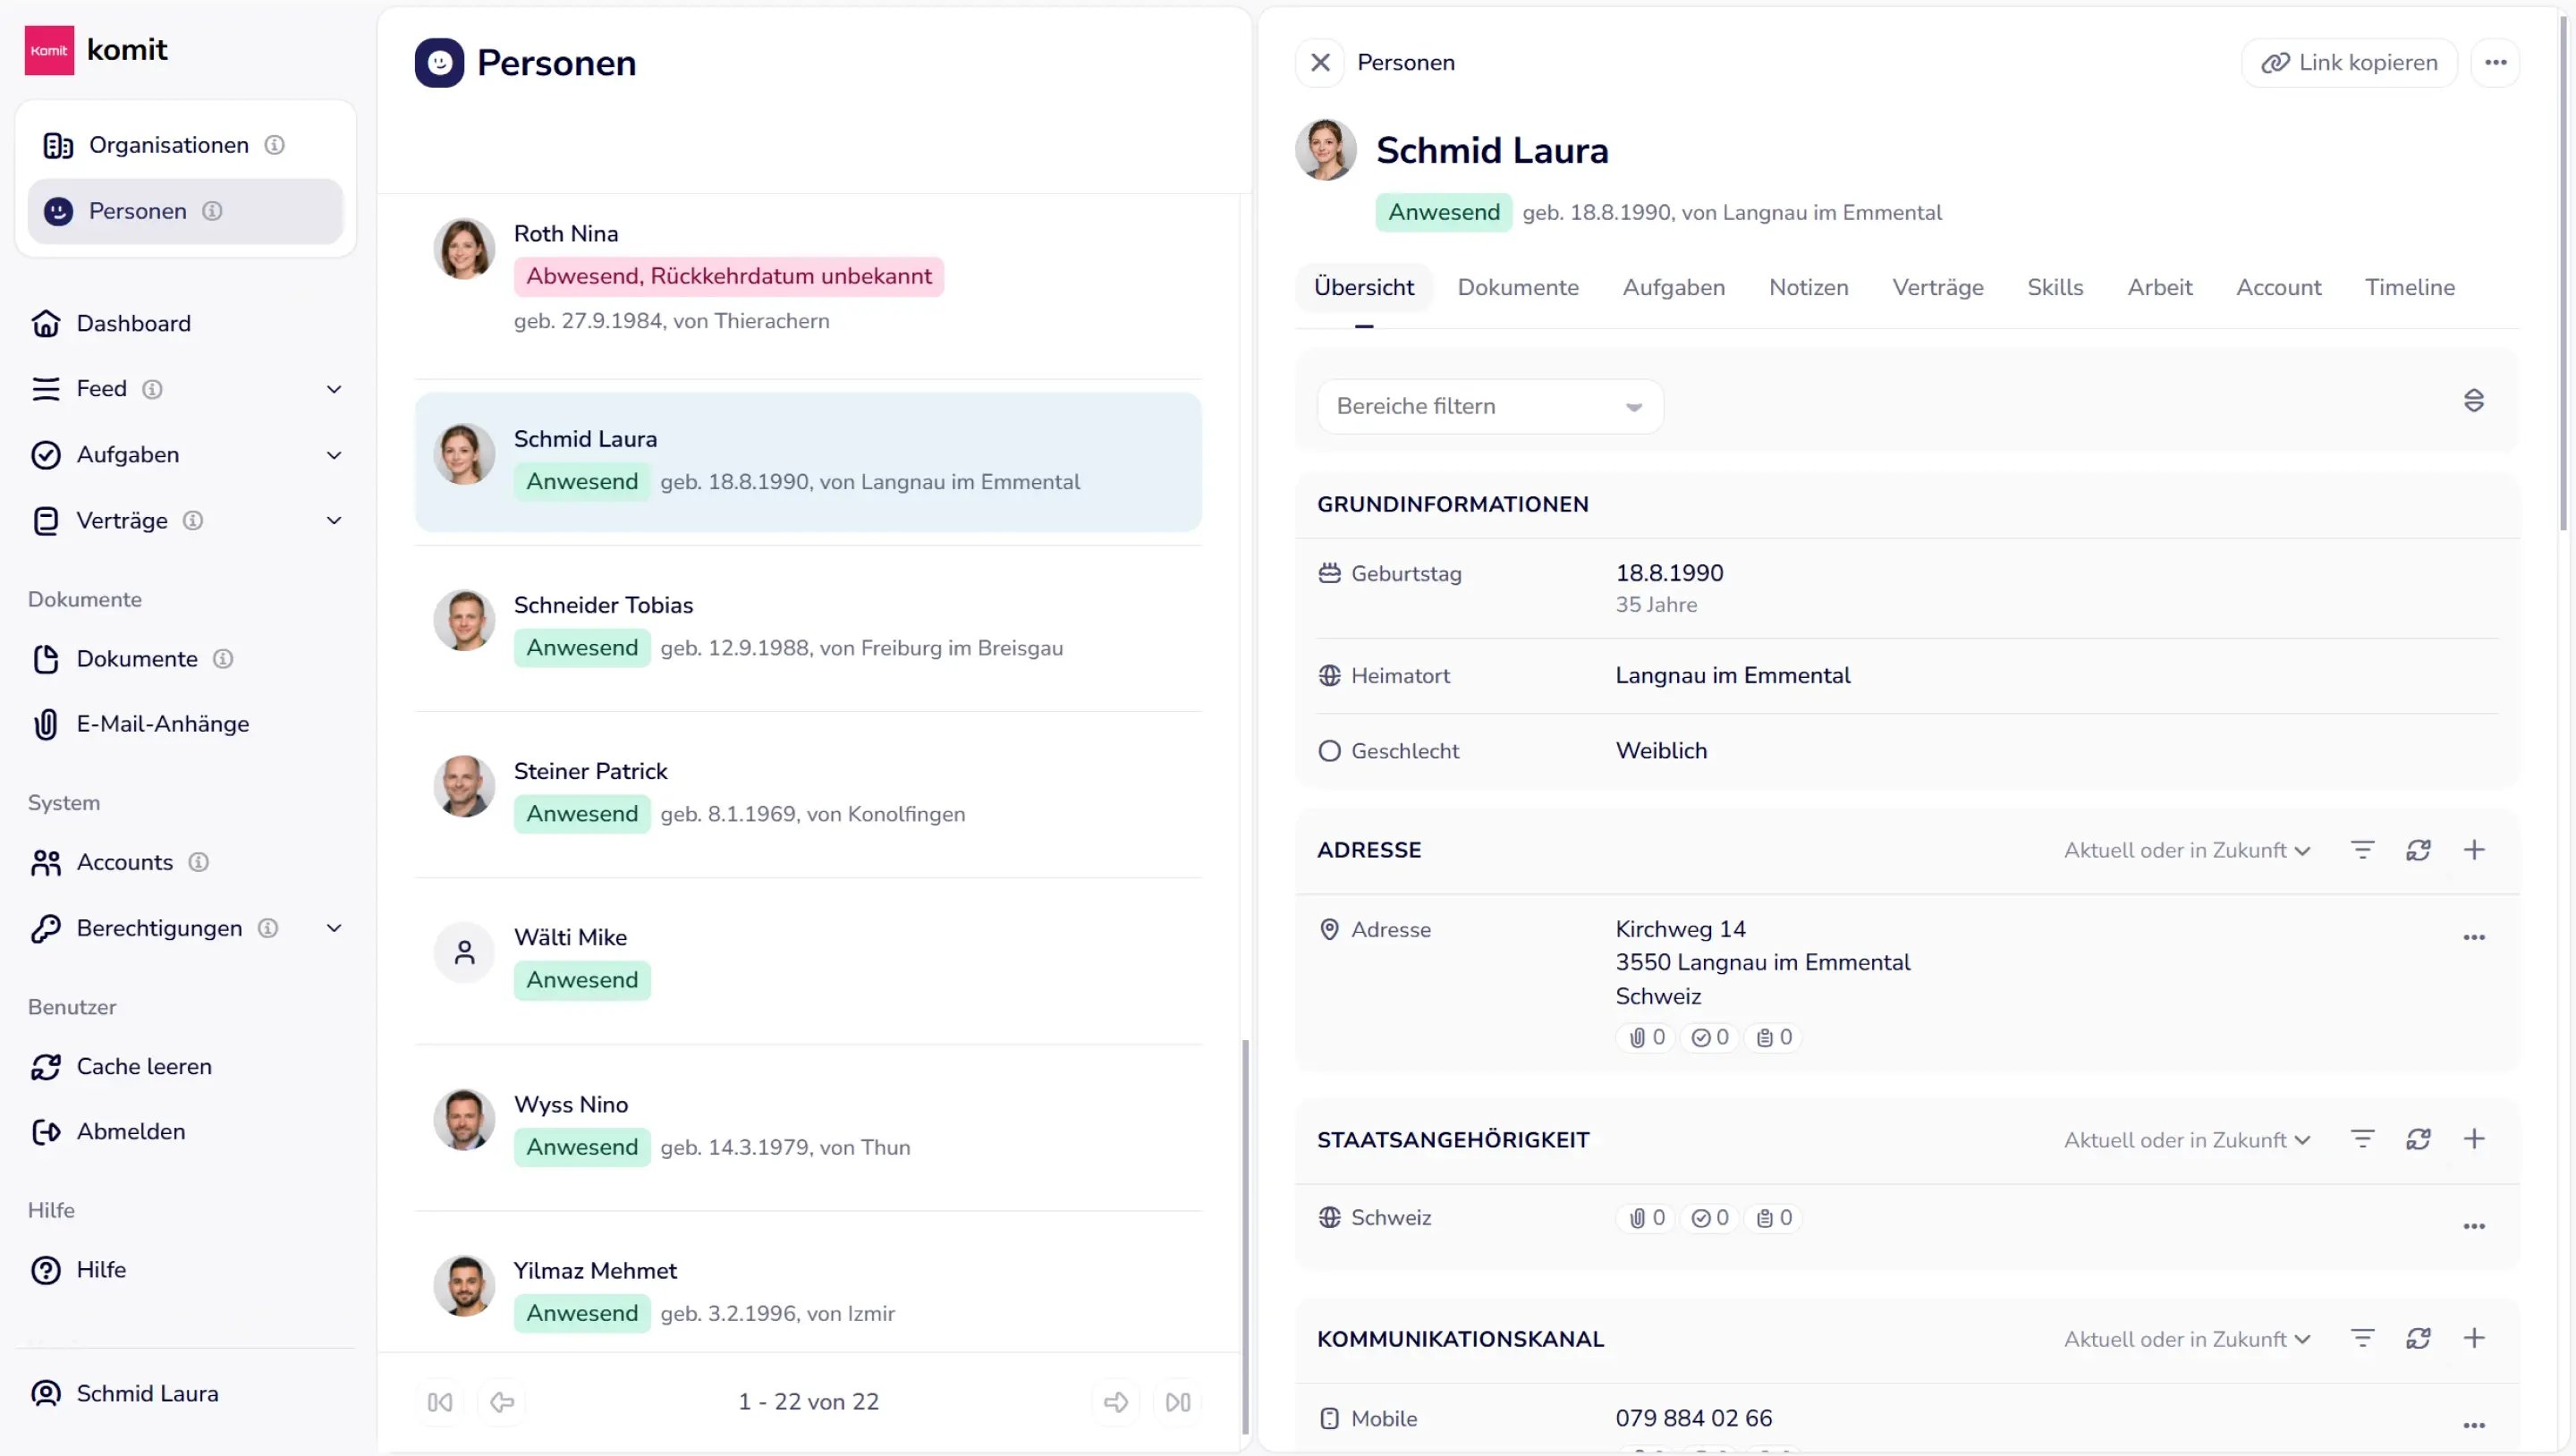This screenshot has height=1456, width=2576.
Task: Close the Schmid Laura detail panel
Action: [x=1320, y=63]
